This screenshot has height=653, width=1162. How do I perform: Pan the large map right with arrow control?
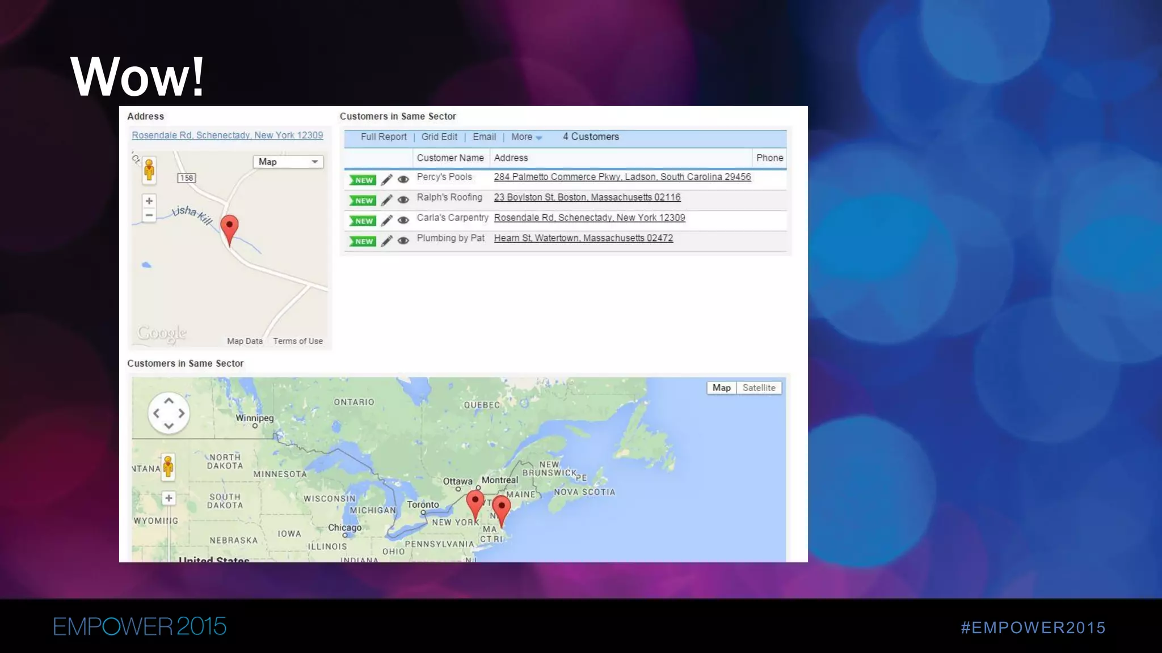182,413
